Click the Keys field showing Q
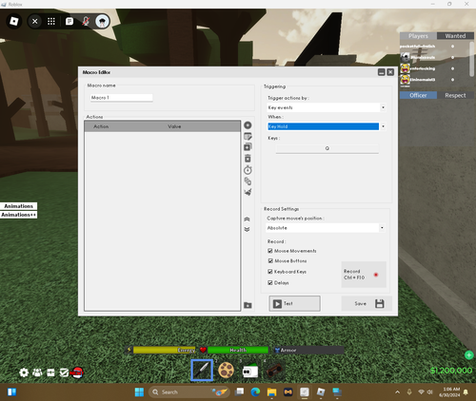The width and height of the screenshot is (476, 401). tap(327, 148)
